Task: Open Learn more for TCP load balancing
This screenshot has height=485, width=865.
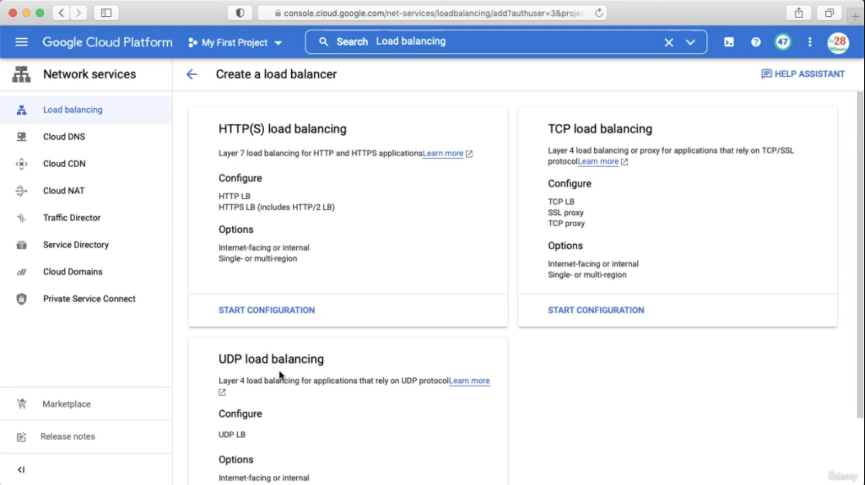Action: point(598,162)
